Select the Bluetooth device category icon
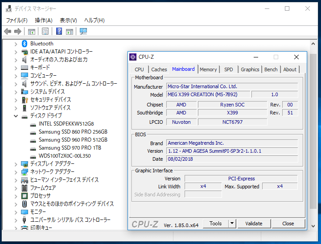Image resolution: width=321 pixels, height=244 pixels. coord(25,44)
